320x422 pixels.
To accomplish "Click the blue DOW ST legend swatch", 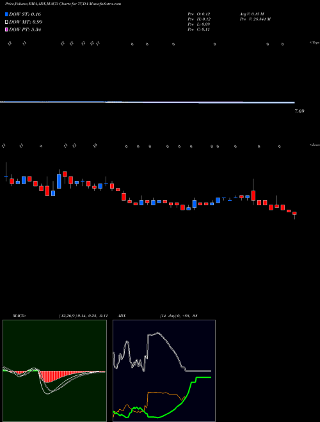I will coord(7,14).
